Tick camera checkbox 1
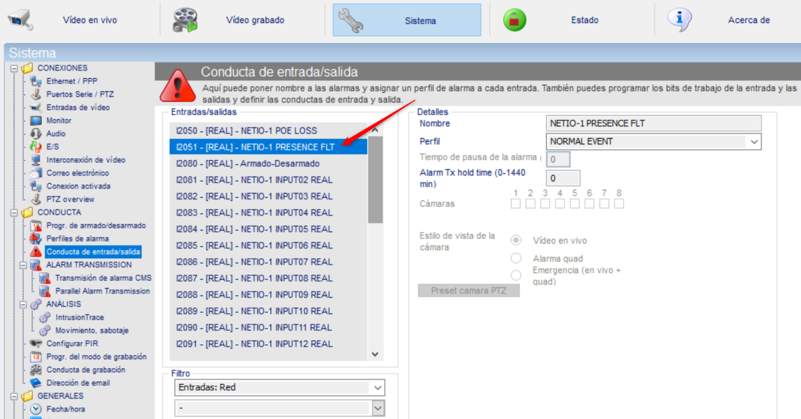The image size is (801, 419). pos(516,204)
